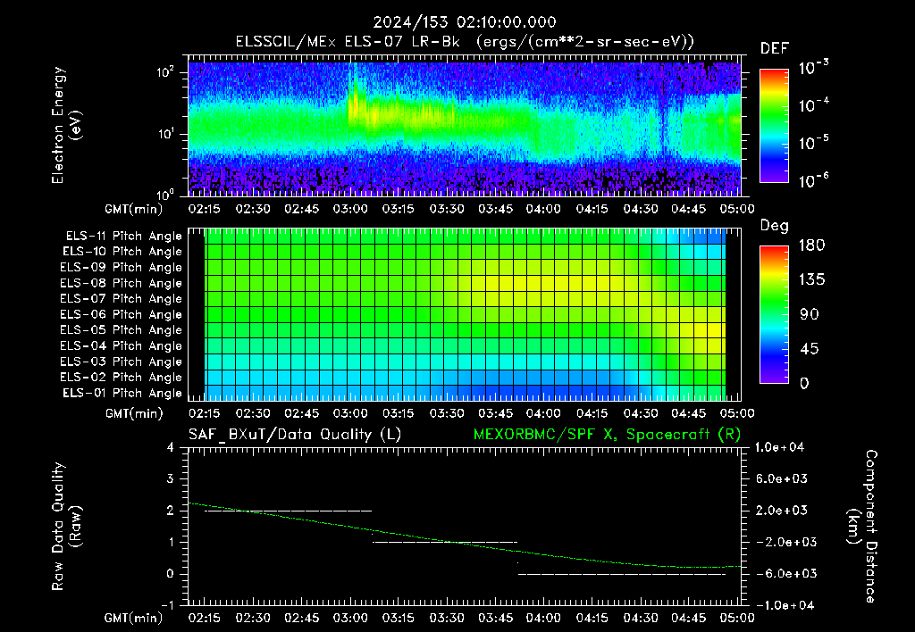Viewport: 915px width, 632px height.
Task: Click 03:00 on the energy spectrogram time axis
Action: click(x=350, y=209)
